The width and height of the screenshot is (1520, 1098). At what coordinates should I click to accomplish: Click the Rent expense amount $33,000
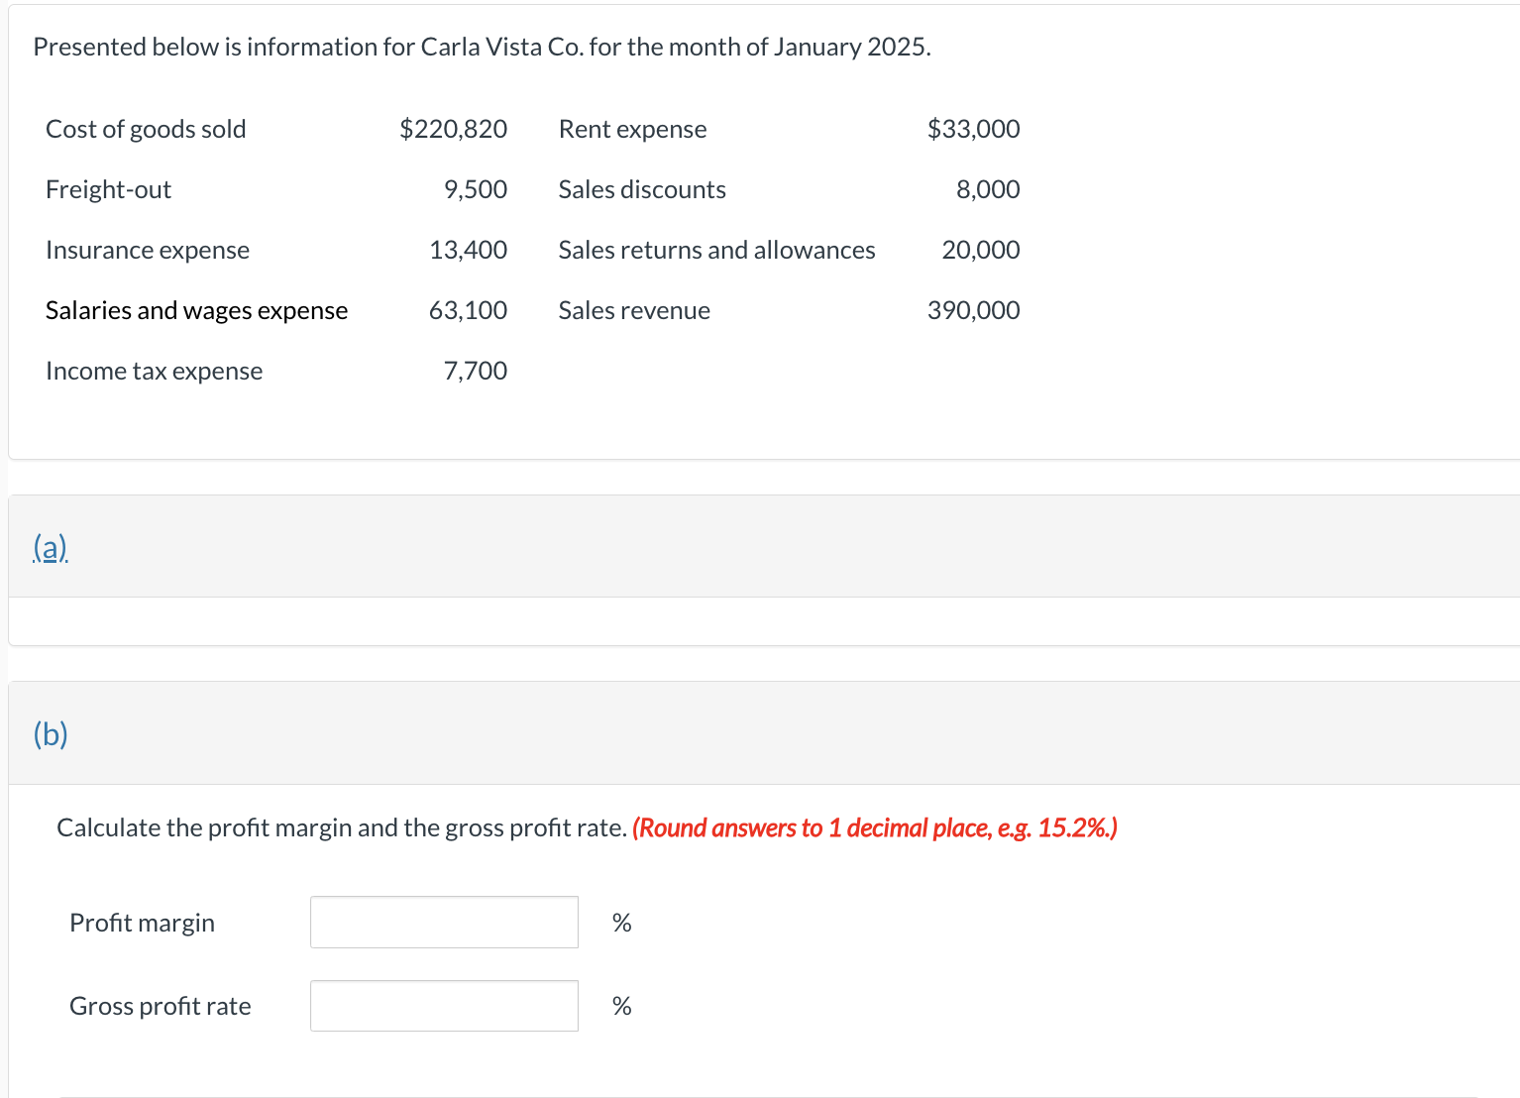click(x=974, y=129)
